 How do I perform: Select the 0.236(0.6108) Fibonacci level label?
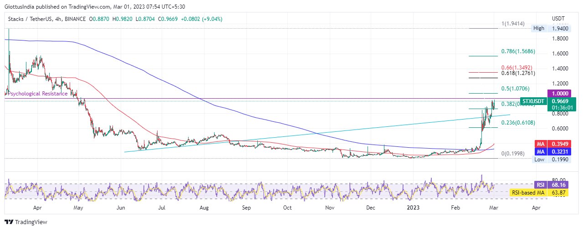(518, 123)
